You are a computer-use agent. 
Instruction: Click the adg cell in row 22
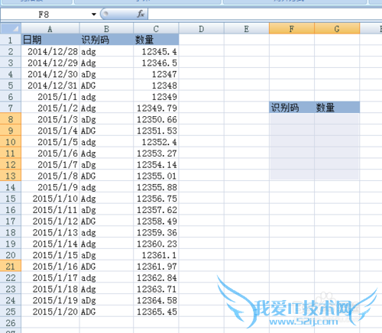click(106, 277)
